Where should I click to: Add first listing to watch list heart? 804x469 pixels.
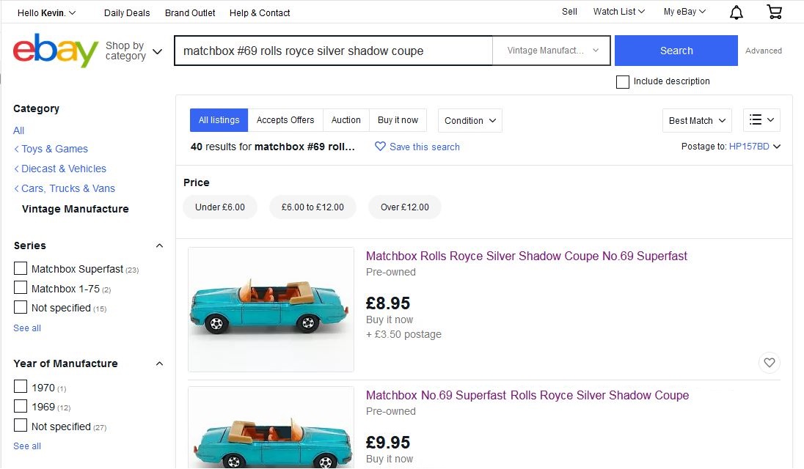pos(769,362)
